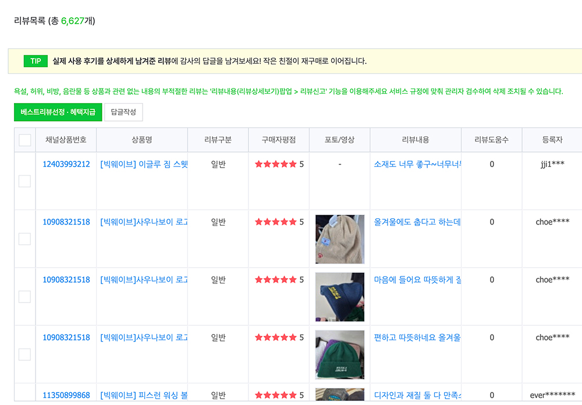Image resolution: width=582 pixels, height=405 pixels.
Task: Check the box for jji1*** review row
Action: [x=24, y=181]
